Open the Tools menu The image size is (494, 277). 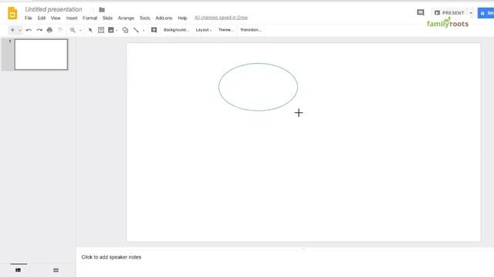click(x=144, y=18)
